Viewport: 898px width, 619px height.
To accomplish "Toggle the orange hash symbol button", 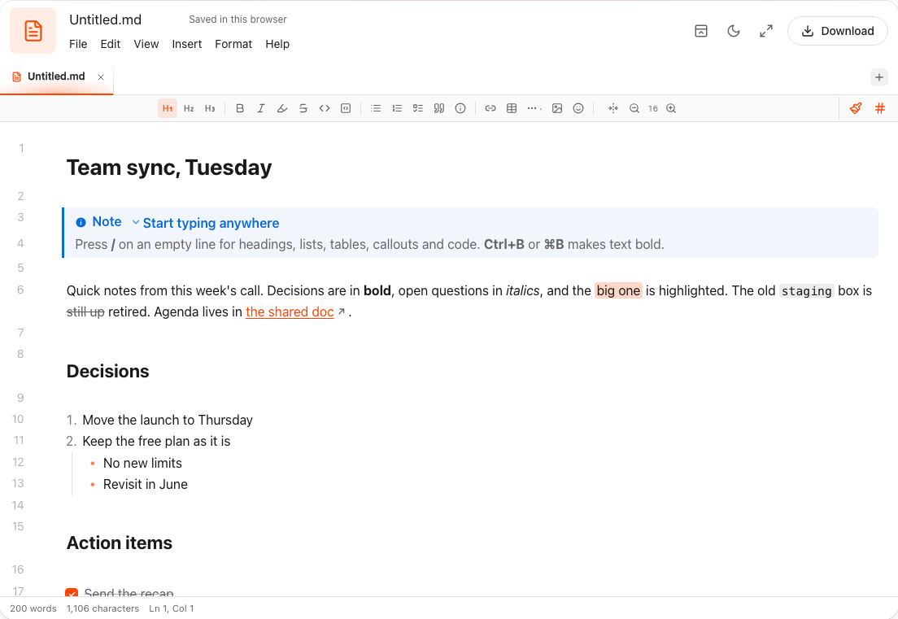I will [x=880, y=108].
